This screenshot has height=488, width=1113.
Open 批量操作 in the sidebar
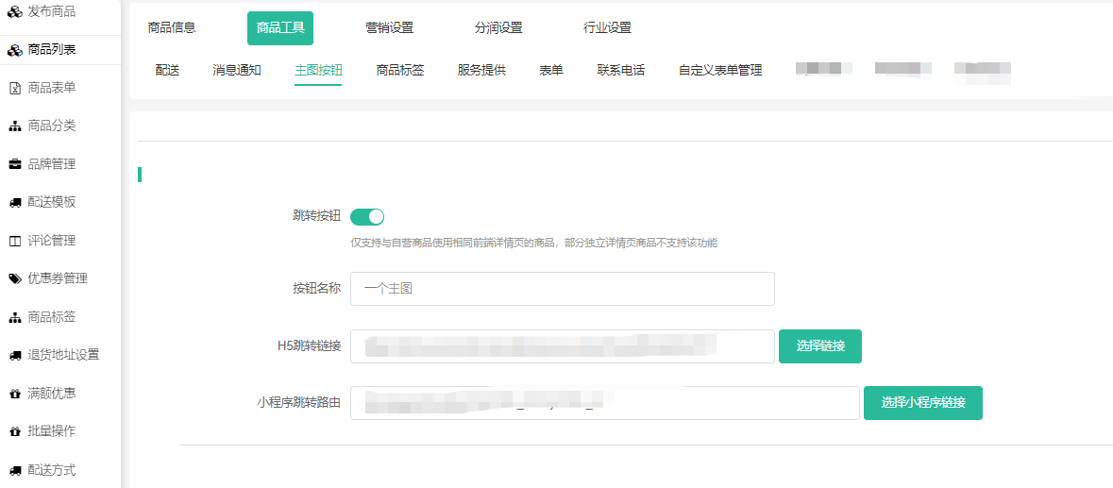click(52, 431)
